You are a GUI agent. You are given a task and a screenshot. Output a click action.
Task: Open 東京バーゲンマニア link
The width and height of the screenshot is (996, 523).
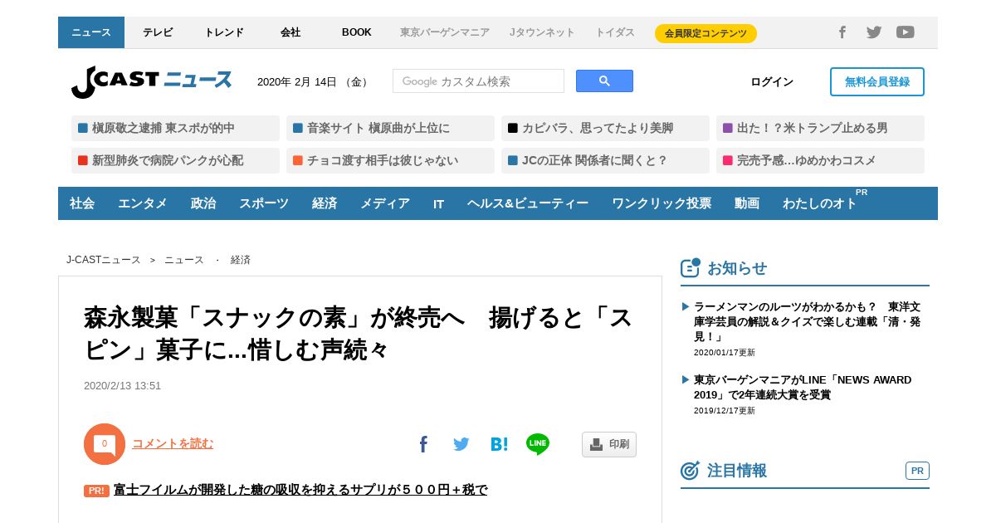pos(445,32)
